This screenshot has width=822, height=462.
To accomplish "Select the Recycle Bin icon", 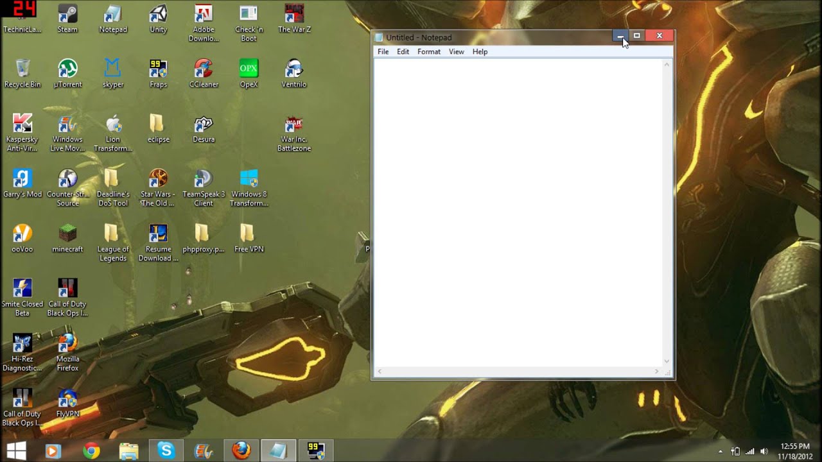I will click(x=22, y=74).
